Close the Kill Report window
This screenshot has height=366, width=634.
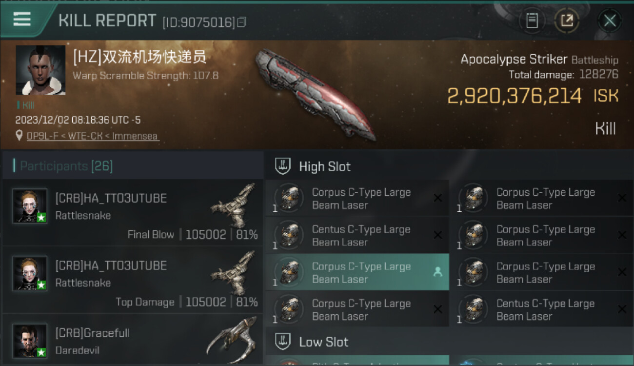point(610,20)
